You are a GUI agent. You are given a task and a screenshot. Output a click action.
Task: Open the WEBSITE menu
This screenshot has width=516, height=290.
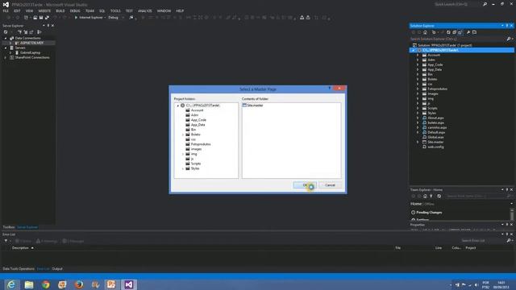(x=44, y=10)
